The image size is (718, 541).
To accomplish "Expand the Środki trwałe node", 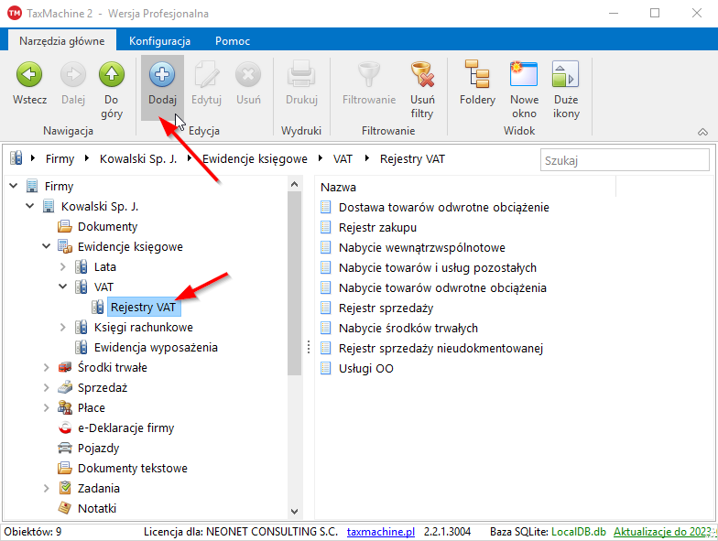I will (47, 368).
